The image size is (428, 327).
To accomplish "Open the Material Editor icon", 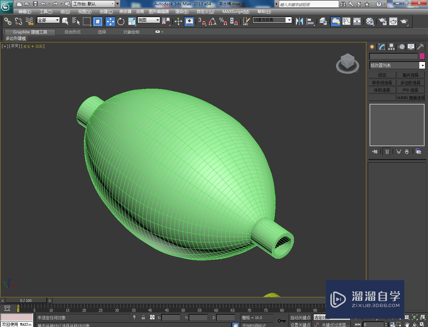I will click(x=369, y=21).
